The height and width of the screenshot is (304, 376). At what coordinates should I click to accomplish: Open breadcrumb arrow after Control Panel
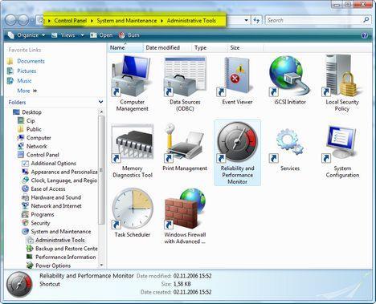[x=92, y=21]
